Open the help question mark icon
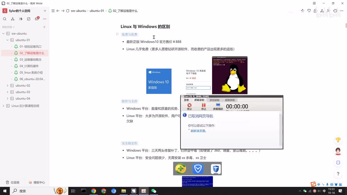347x195 pixels. pyautogui.click(x=338, y=174)
